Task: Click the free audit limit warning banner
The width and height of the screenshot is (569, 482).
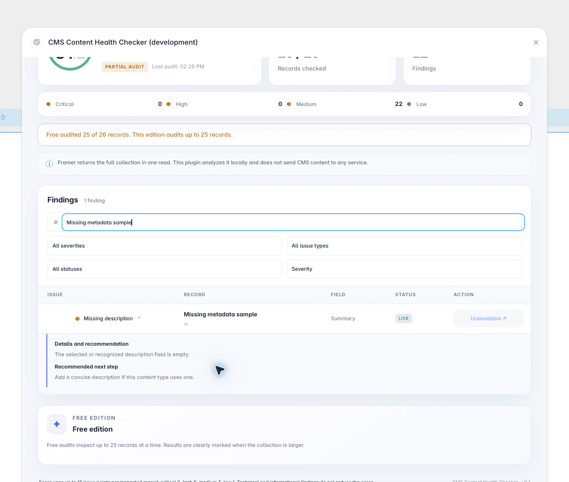Action: (x=284, y=135)
